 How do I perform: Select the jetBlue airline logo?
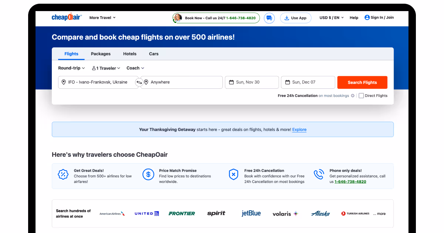[251, 213]
